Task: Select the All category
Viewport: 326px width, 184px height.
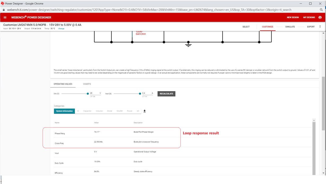Action: click(x=138, y=111)
